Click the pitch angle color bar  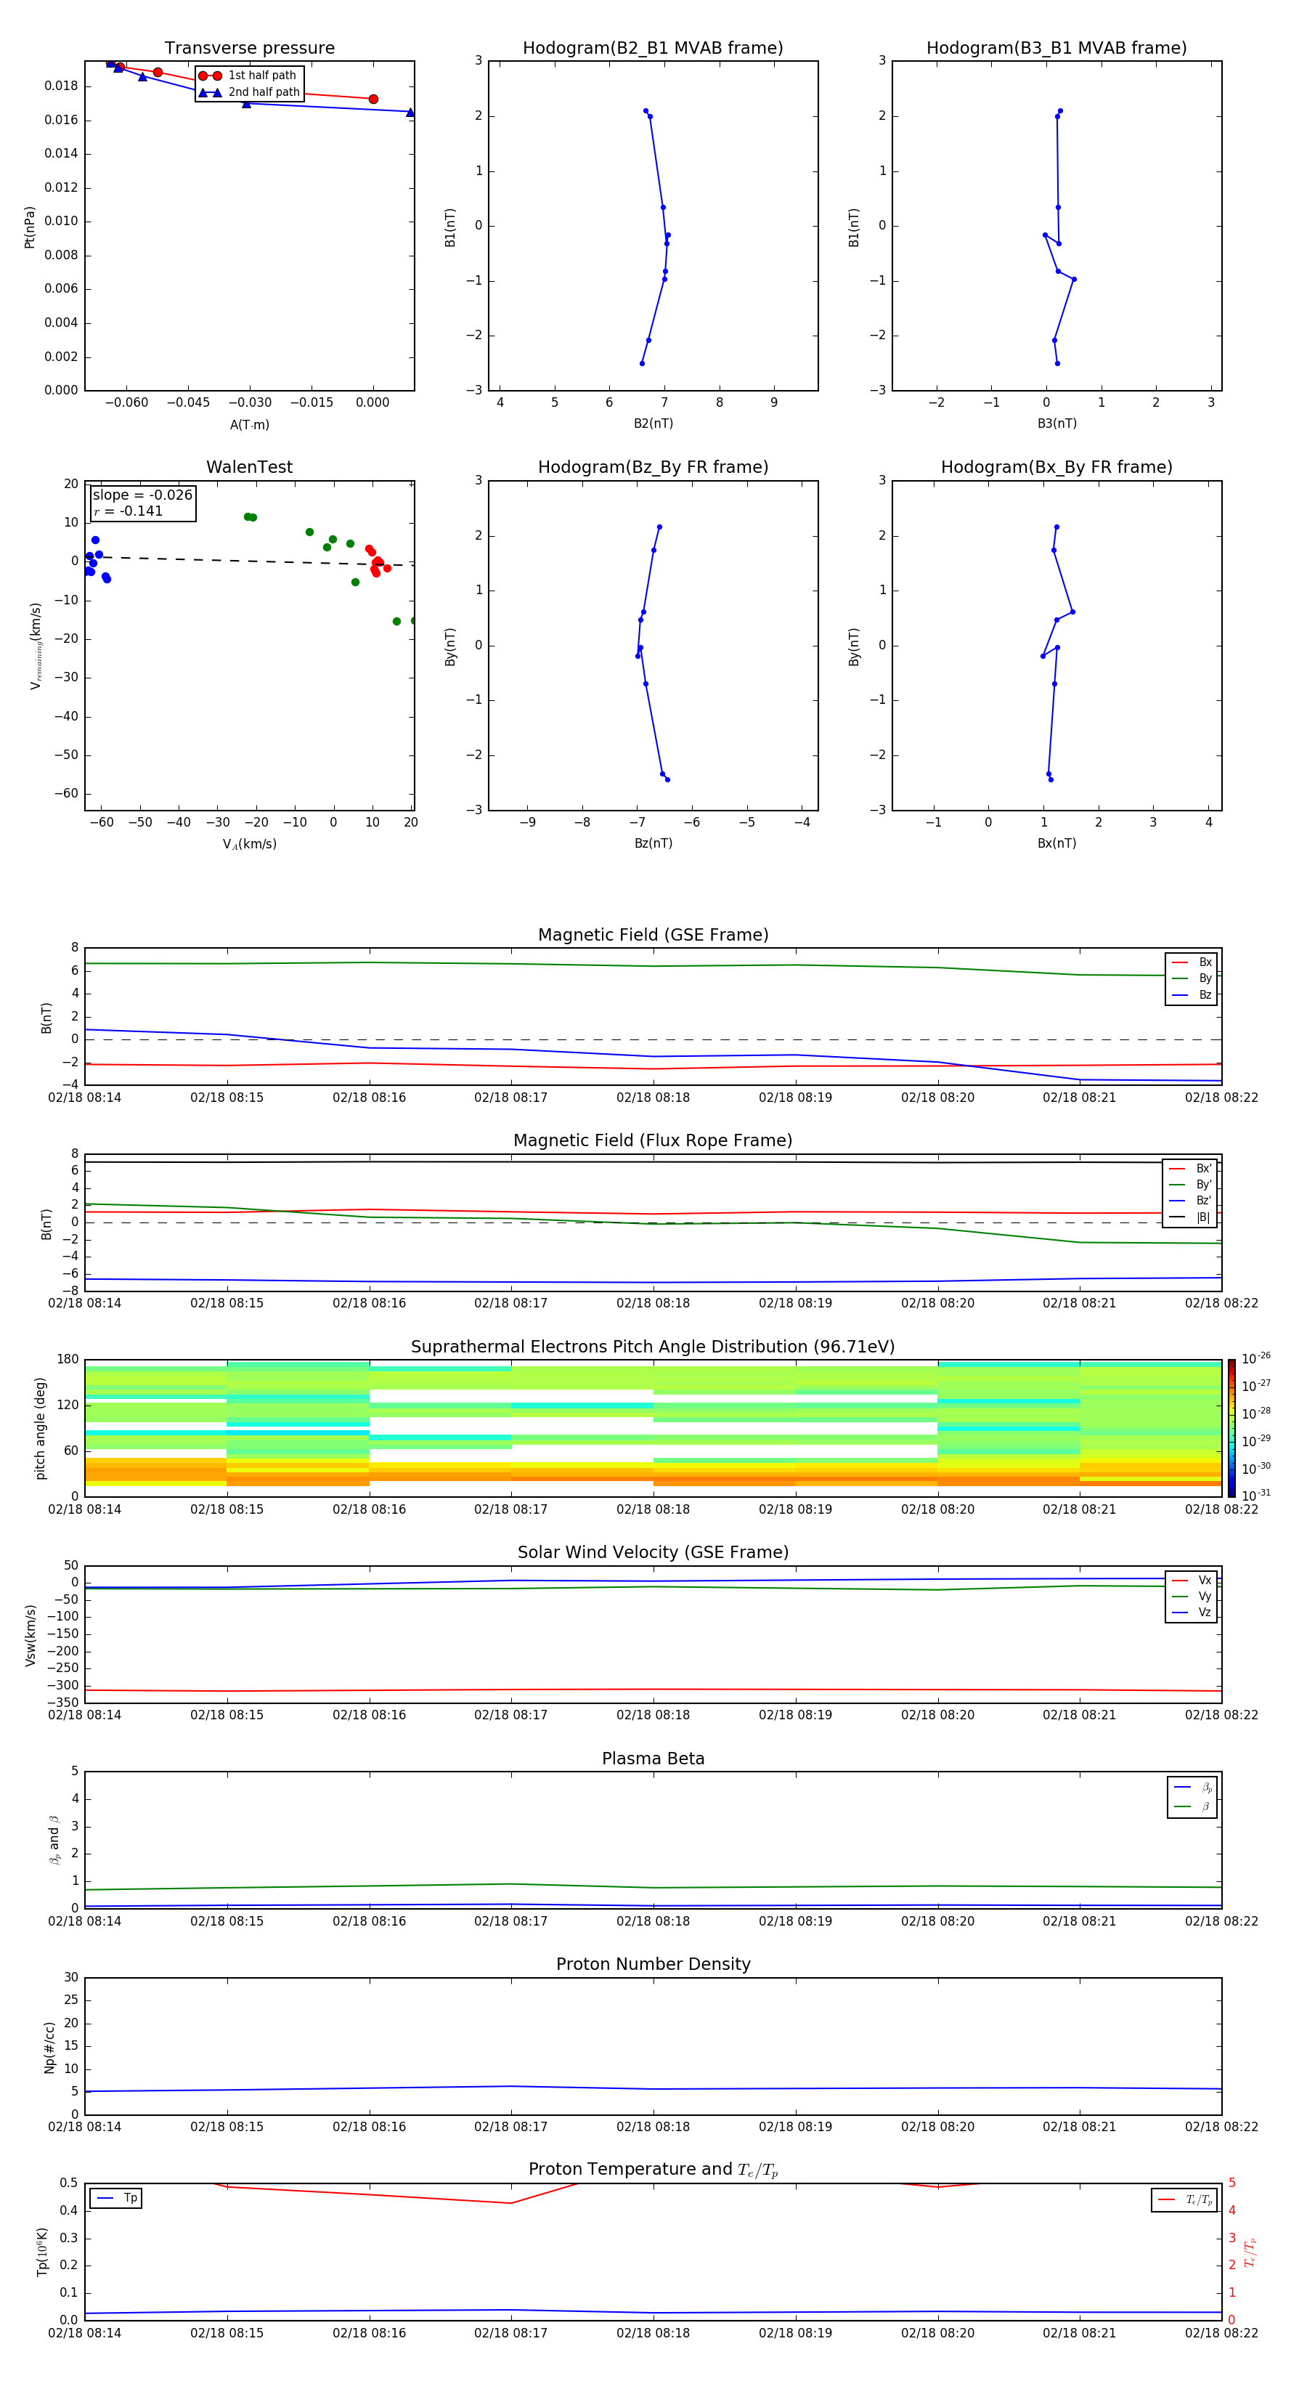1231,1428
